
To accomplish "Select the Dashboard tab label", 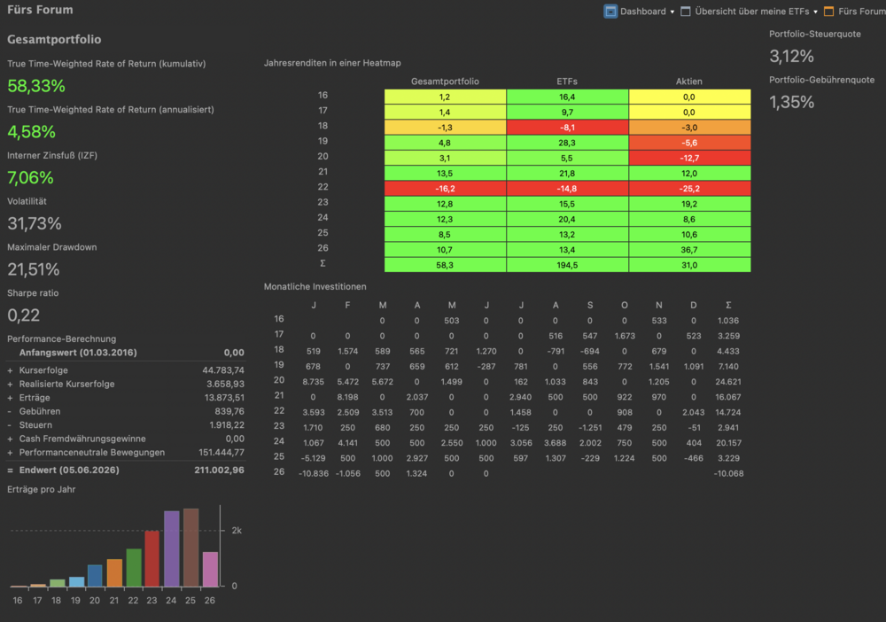I will (x=643, y=12).
